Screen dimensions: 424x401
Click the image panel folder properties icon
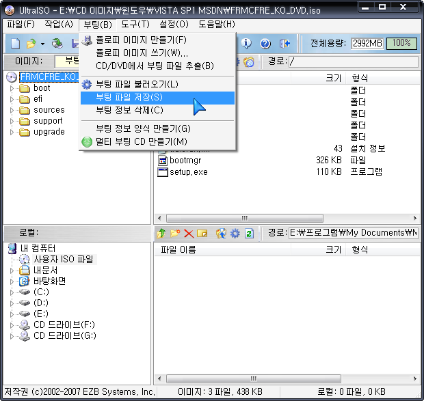[x=248, y=62]
